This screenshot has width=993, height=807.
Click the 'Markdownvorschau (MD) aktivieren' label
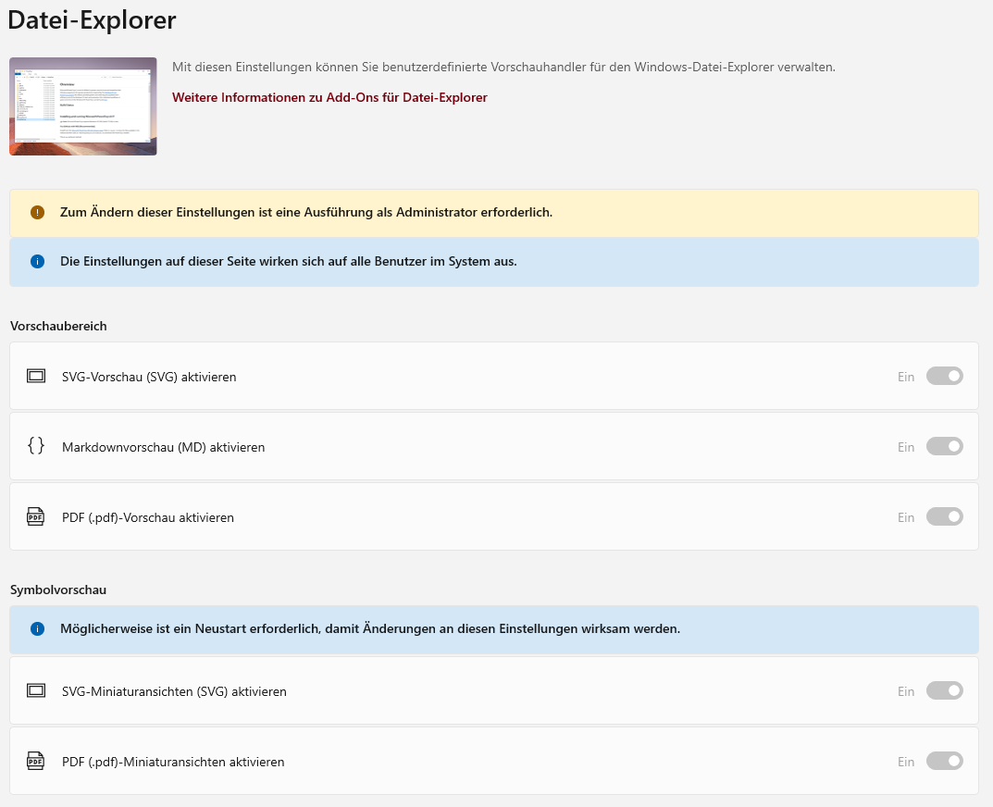[x=164, y=447]
